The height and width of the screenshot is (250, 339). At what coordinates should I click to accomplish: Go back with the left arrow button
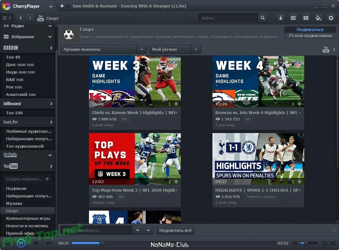click(21, 18)
